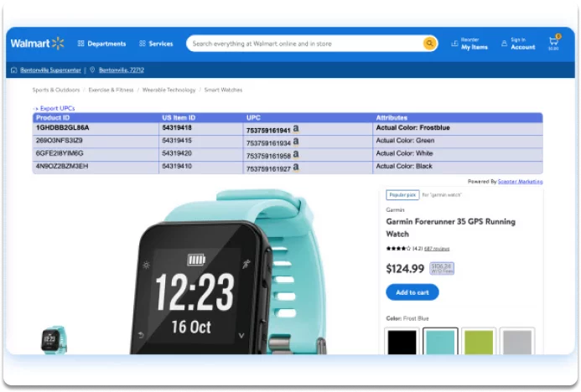This screenshot has width=581, height=392.
Task: Click product ID 269O3NFS3IZ9
Action: click(x=59, y=141)
